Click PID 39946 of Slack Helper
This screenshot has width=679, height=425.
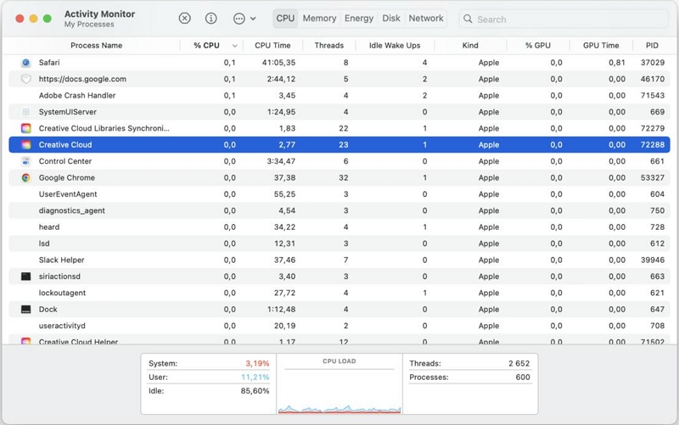point(653,260)
